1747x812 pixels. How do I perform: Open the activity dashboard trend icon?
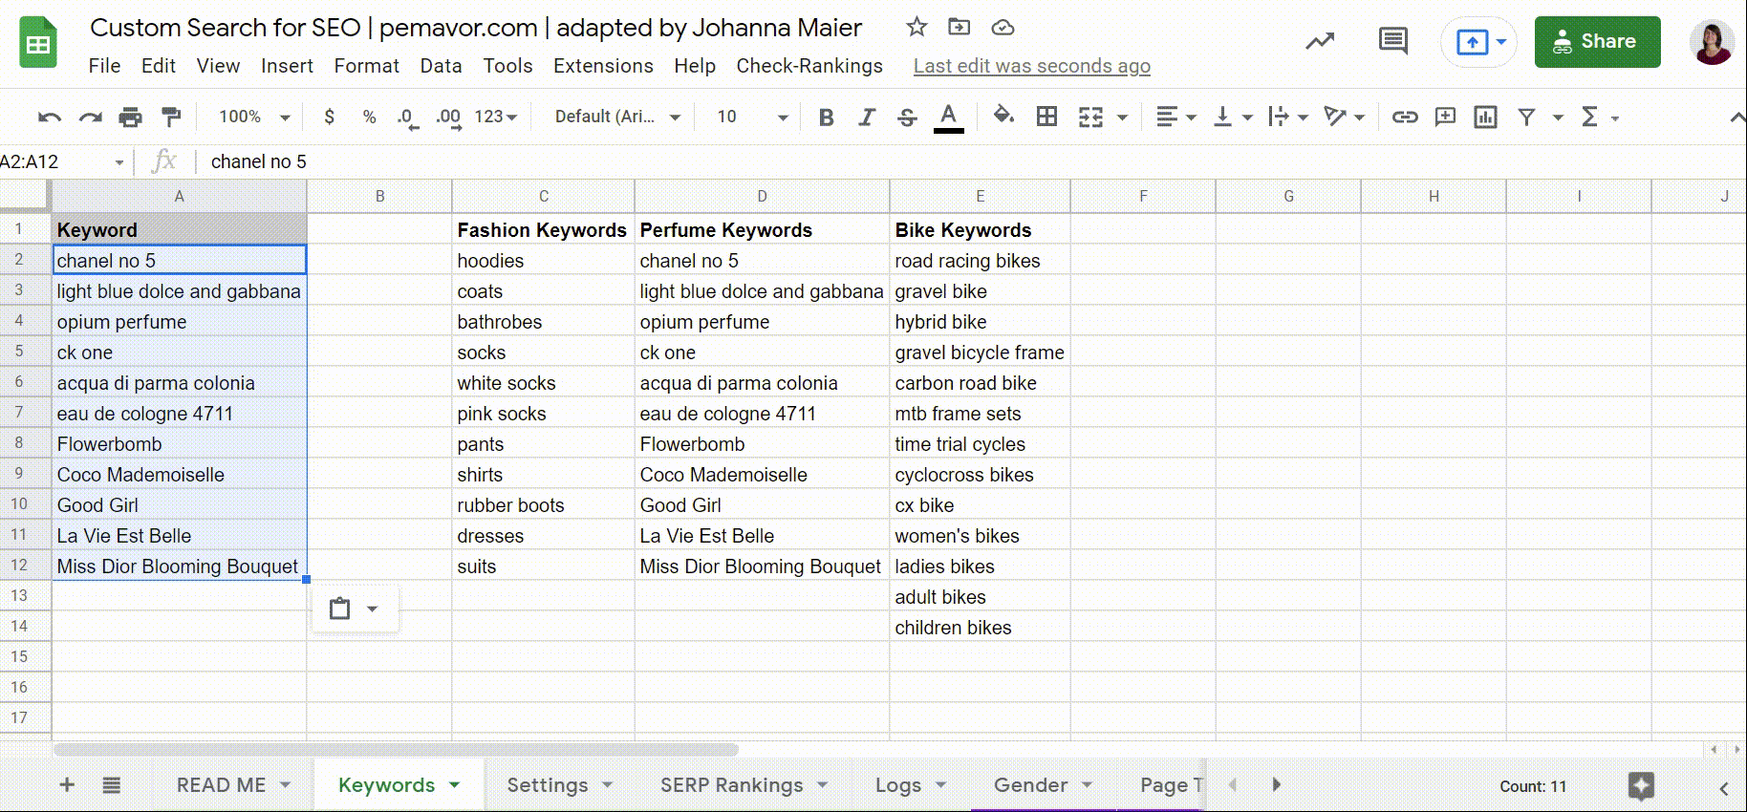(1320, 41)
